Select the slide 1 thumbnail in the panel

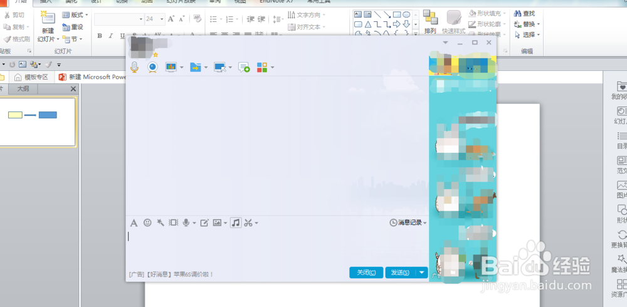click(x=37, y=122)
